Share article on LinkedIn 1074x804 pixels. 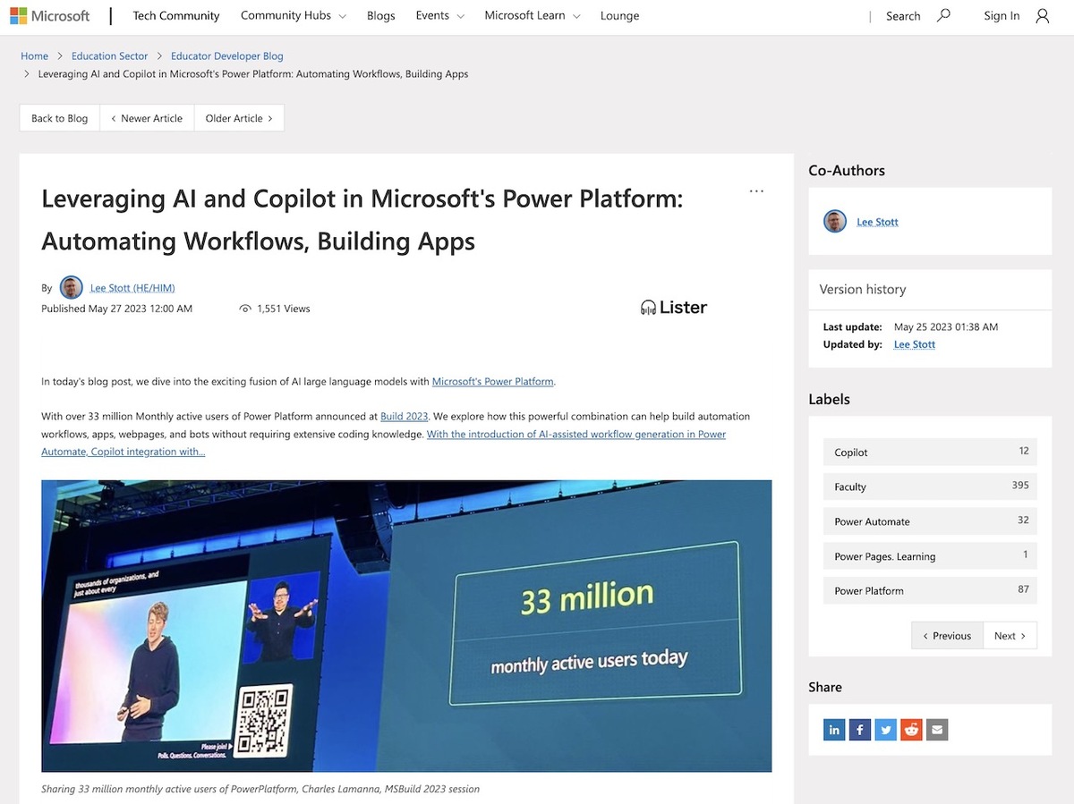point(834,730)
